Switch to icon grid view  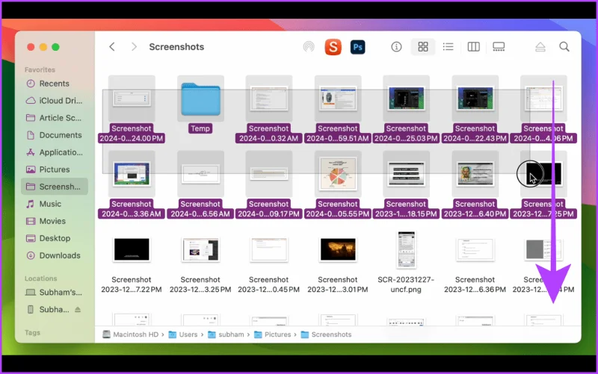(423, 47)
